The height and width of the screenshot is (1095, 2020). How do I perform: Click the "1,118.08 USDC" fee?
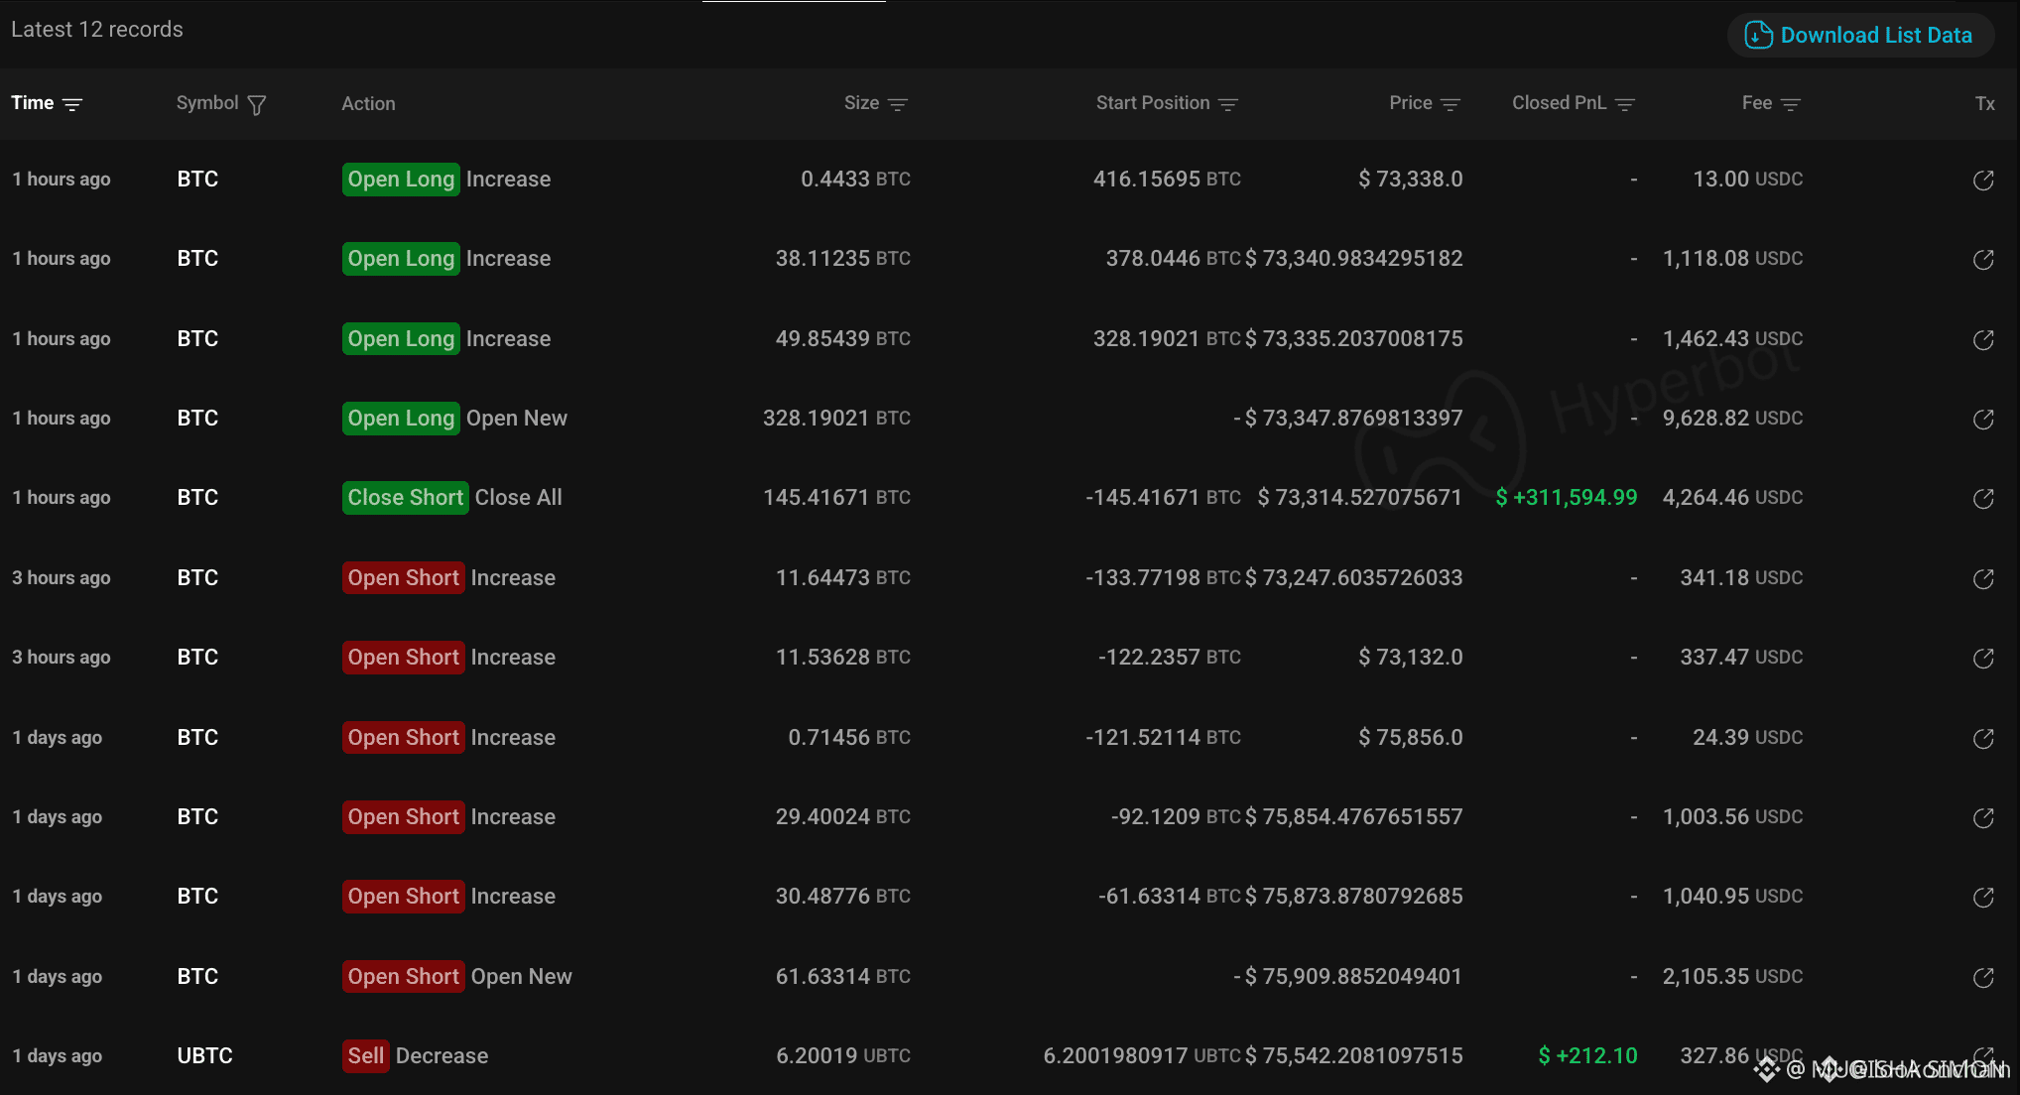[1733, 258]
